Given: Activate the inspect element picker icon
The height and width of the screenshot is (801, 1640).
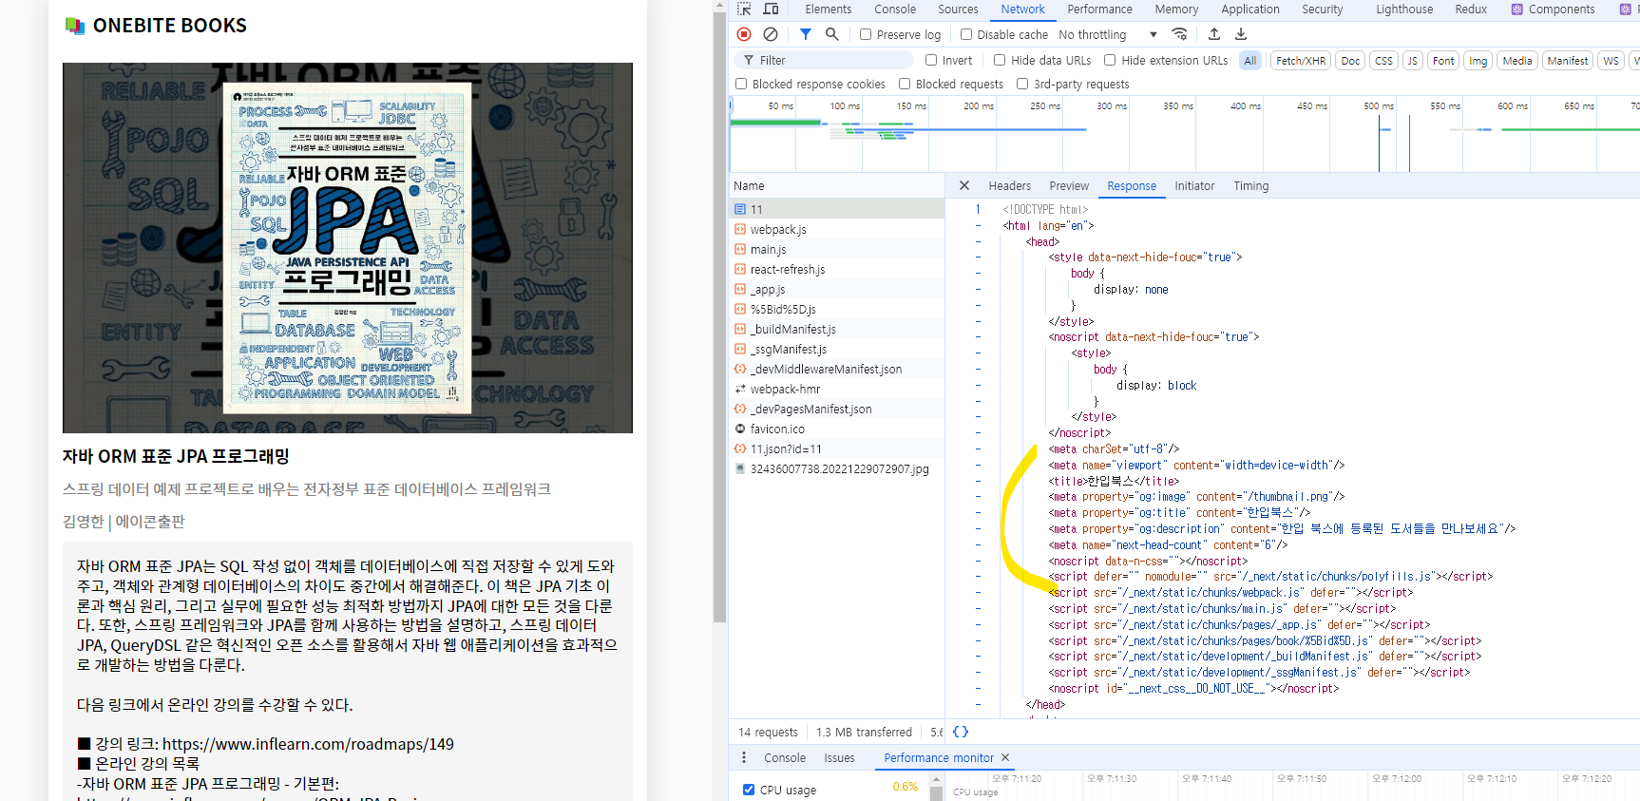Looking at the screenshot, I should coord(744,10).
